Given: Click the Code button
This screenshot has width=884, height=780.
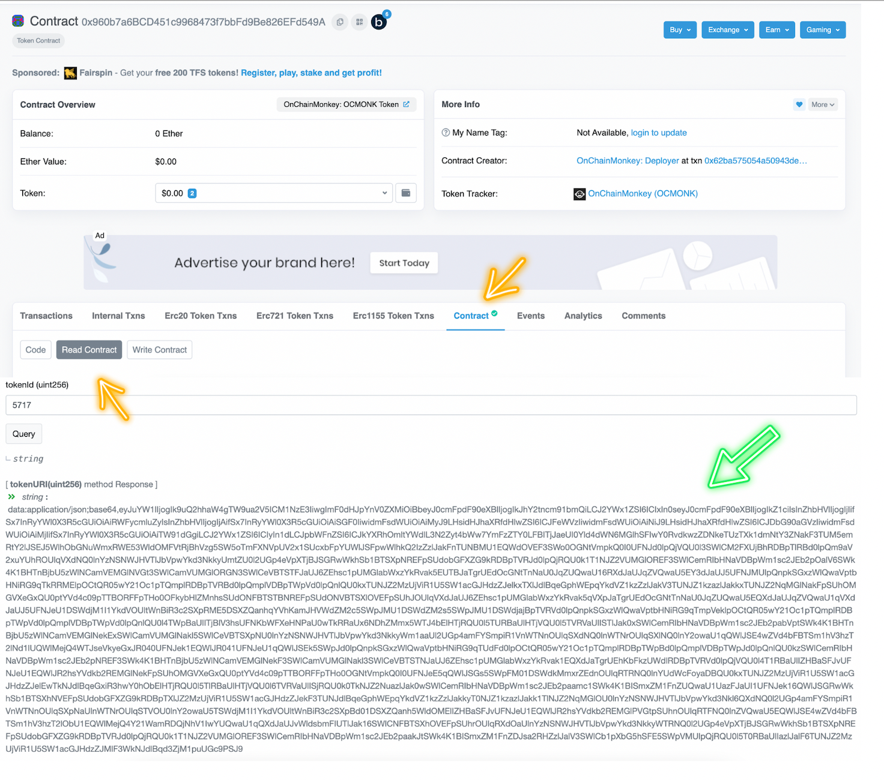Looking at the screenshot, I should 35,350.
